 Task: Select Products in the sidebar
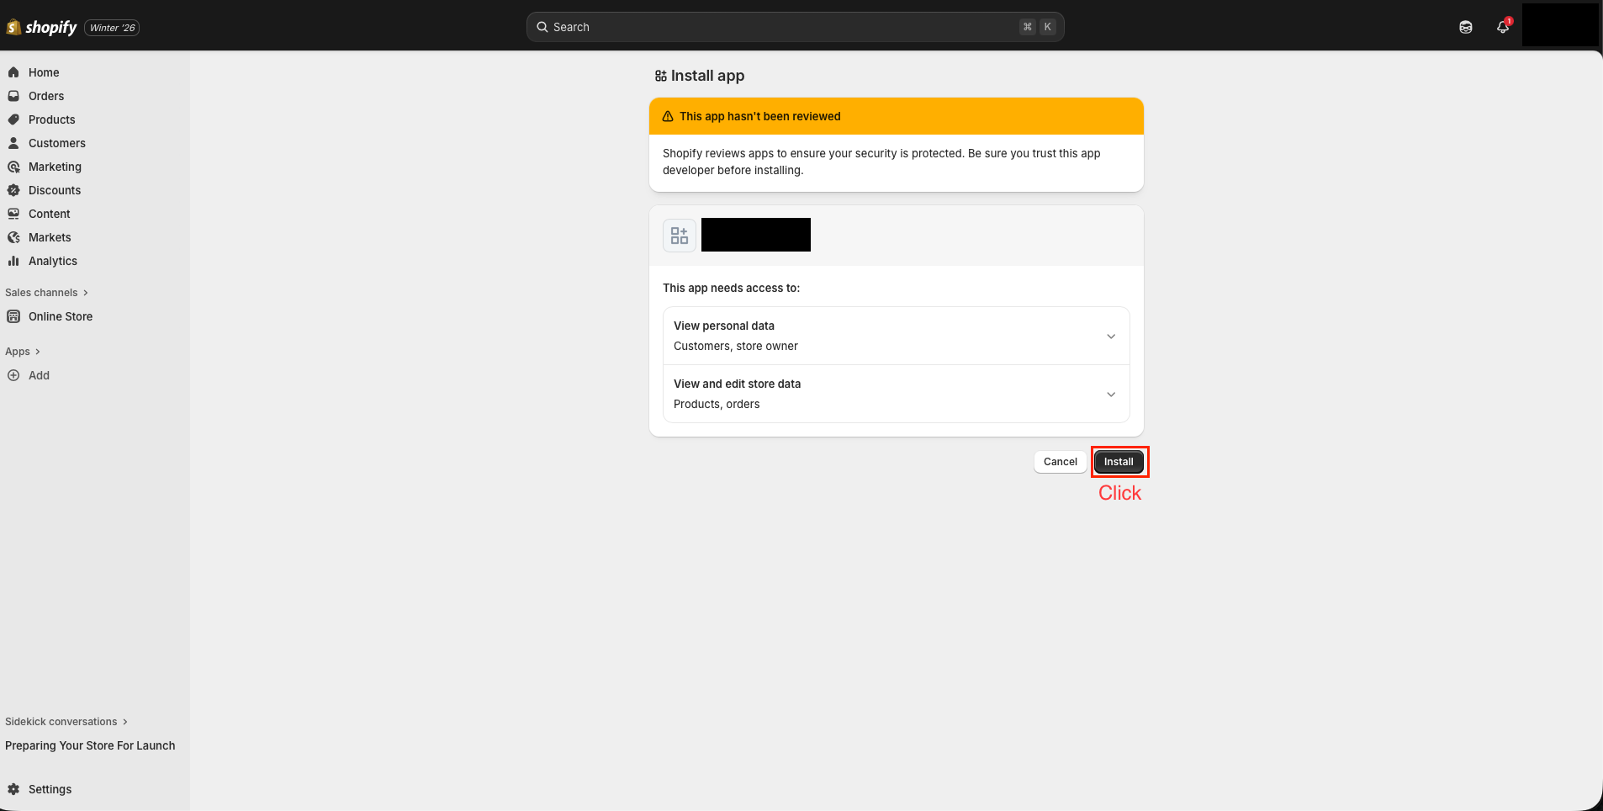coord(52,119)
